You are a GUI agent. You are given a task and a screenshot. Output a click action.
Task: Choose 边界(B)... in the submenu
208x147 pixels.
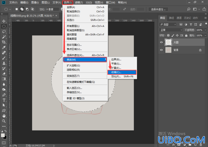122,59
